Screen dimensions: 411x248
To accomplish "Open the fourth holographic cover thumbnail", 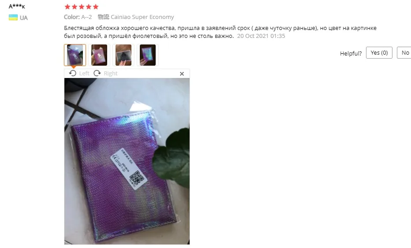I will click(148, 55).
